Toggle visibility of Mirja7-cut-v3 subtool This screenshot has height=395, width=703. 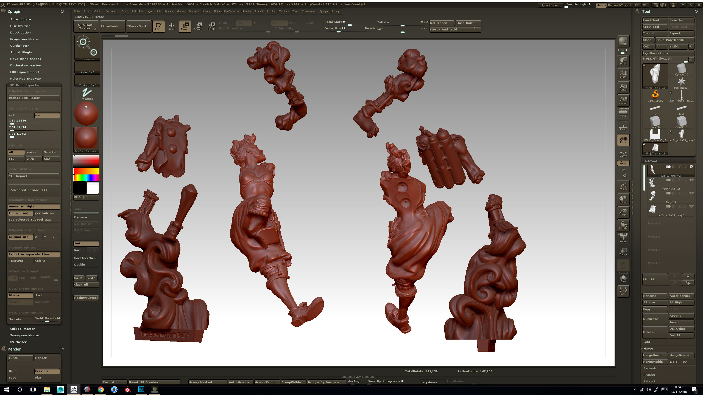[691, 180]
